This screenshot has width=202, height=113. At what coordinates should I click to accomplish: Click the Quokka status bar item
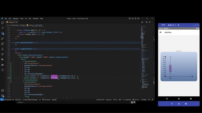tap(54, 100)
